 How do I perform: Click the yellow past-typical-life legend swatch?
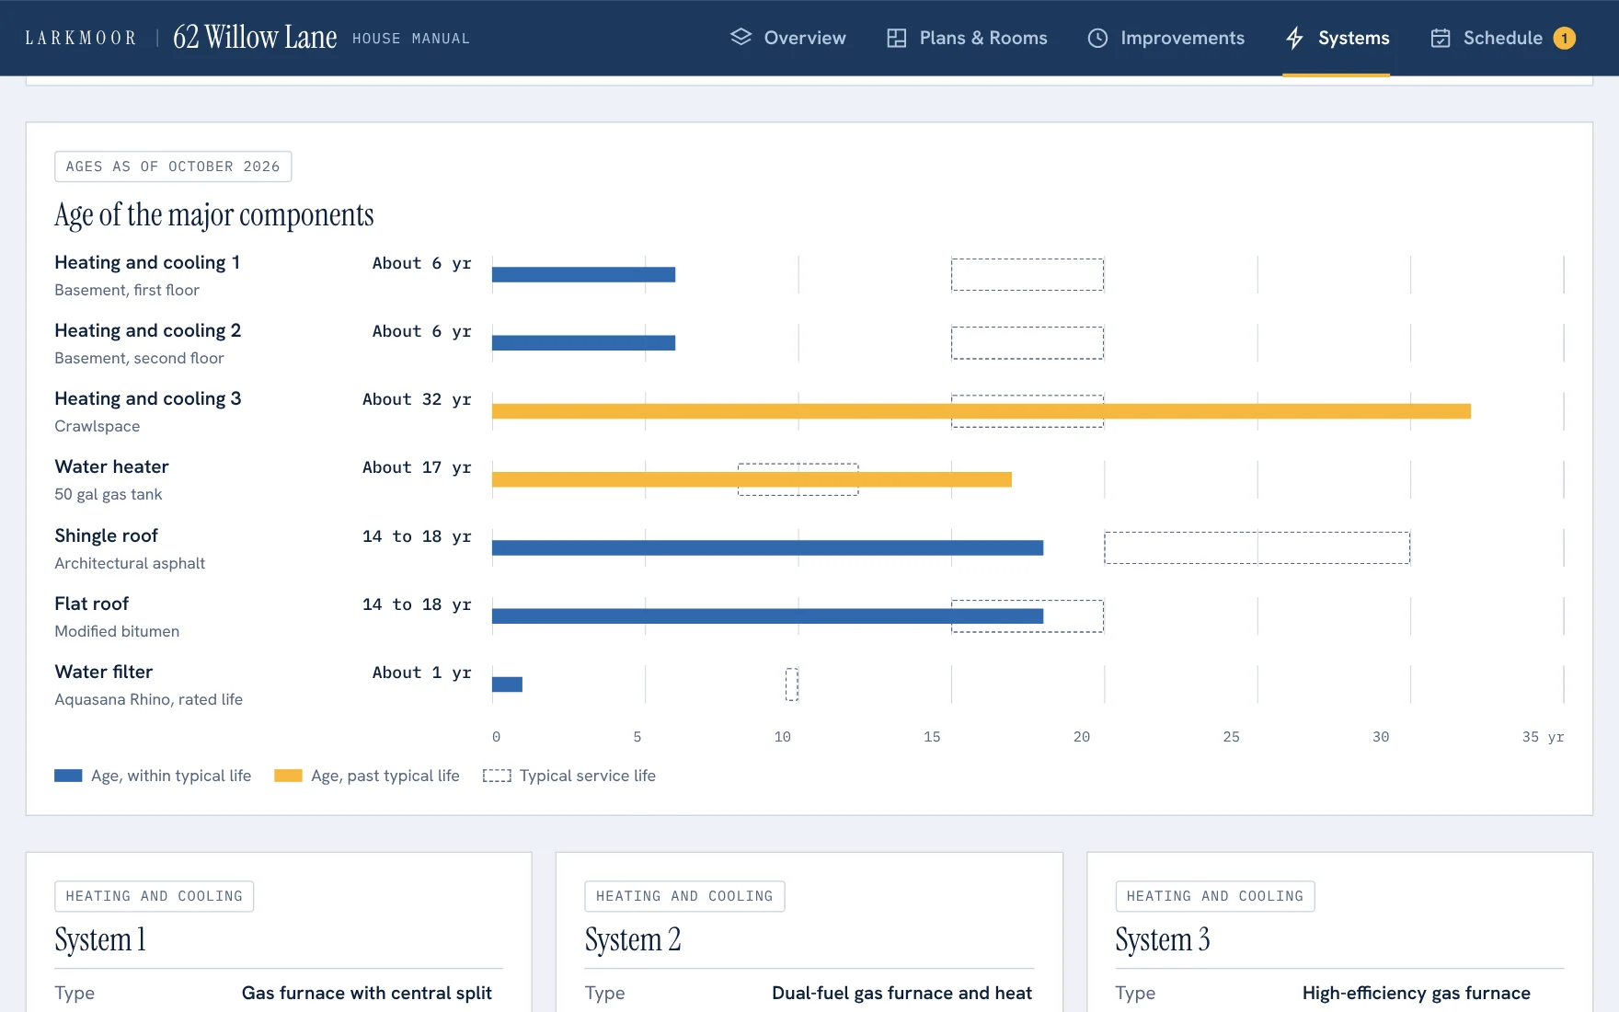point(288,776)
